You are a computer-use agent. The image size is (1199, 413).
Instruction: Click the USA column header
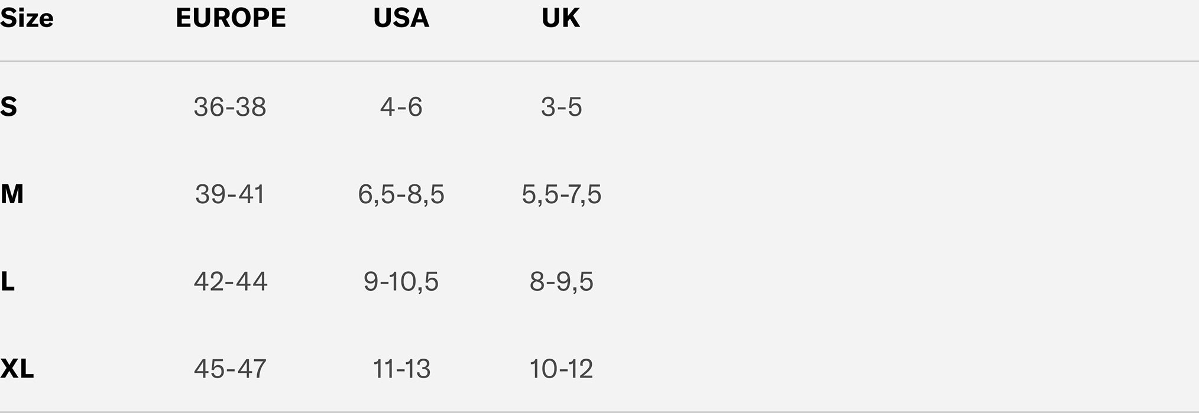click(x=401, y=18)
